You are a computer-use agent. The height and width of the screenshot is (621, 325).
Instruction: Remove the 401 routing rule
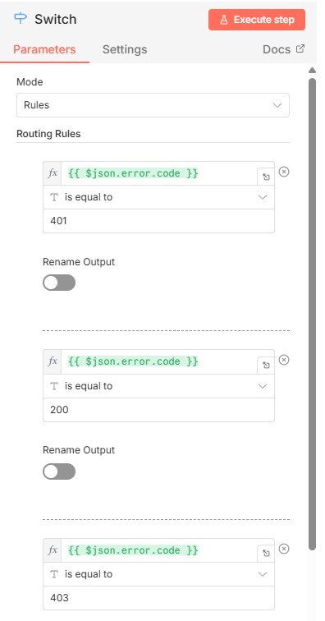[x=284, y=172]
